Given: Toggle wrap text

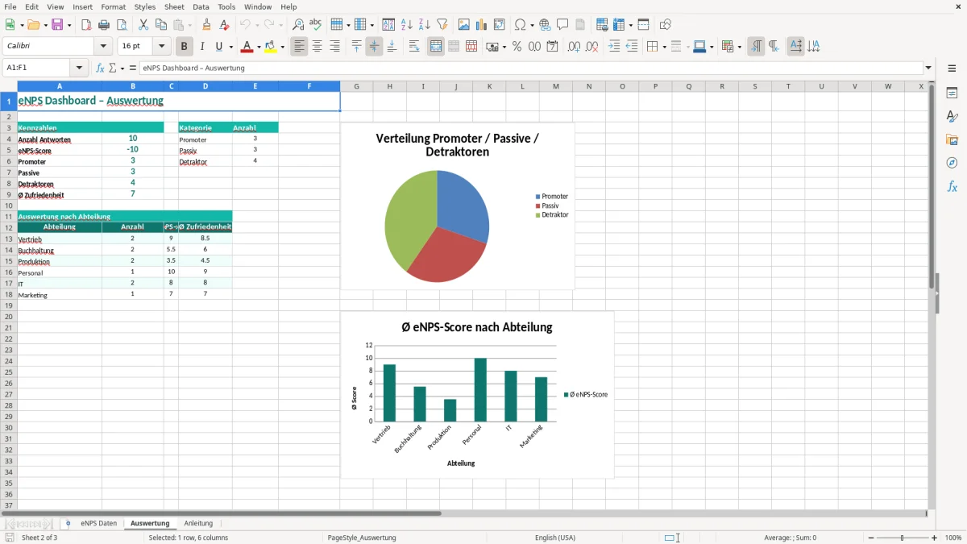Looking at the screenshot, I should point(414,47).
